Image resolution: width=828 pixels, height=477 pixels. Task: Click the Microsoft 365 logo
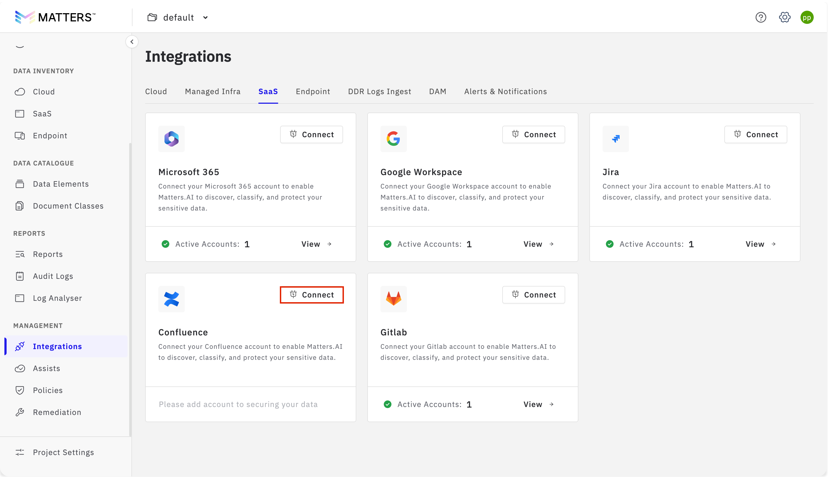pyautogui.click(x=171, y=139)
